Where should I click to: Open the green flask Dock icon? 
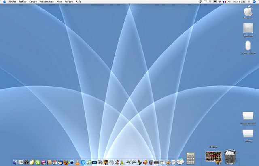122,162
